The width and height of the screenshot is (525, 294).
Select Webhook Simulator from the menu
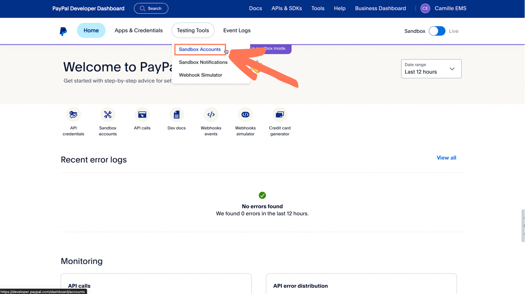point(200,75)
